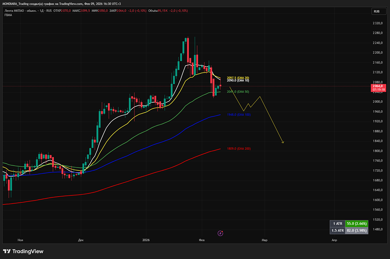This screenshot has height=259, width=390.
Task: Click the Лента МКПАО symbol title
Action: point(20,11)
